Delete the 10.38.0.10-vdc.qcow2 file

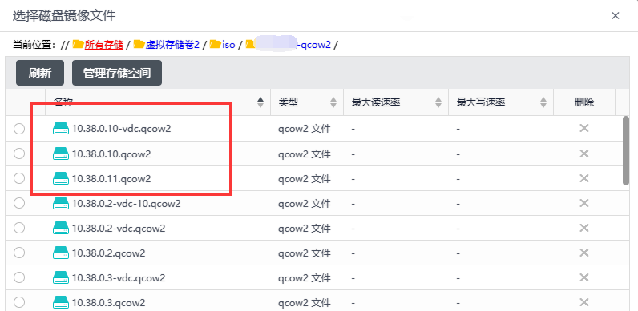583,128
